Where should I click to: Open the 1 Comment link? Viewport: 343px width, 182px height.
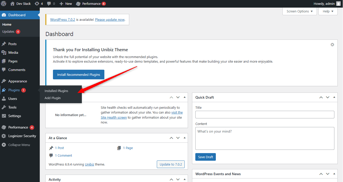click(64, 155)
